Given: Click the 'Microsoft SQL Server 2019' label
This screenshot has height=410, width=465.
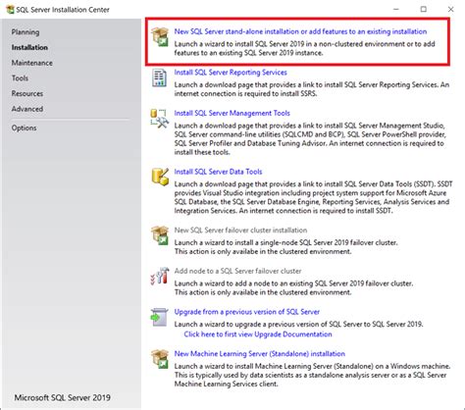Looking at the screenshot, I should click(63, 397).
